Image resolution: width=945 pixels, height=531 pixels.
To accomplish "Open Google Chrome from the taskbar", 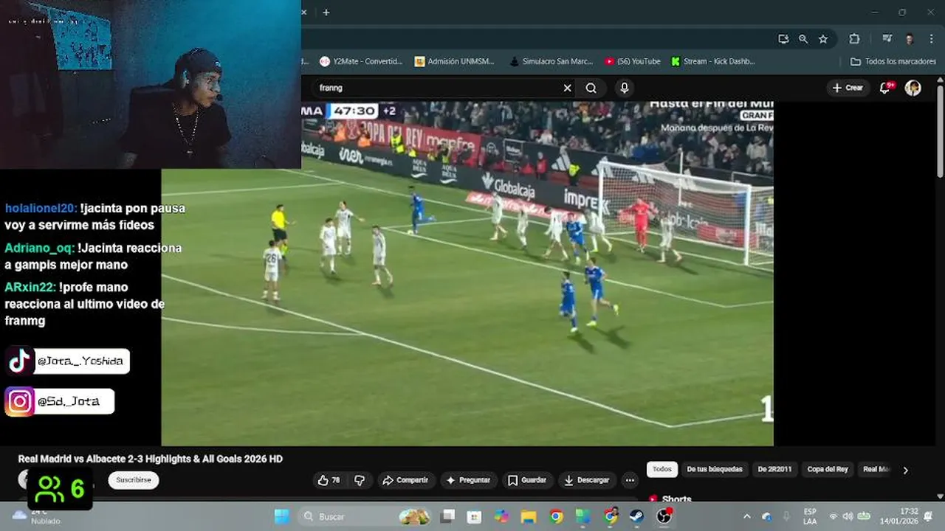I will coord(556,516).
